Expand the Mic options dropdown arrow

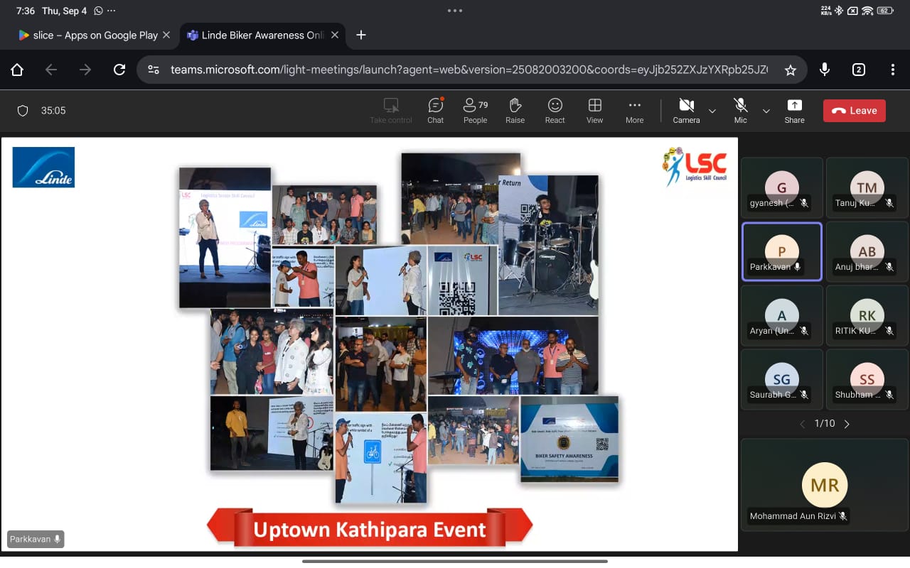766,111
